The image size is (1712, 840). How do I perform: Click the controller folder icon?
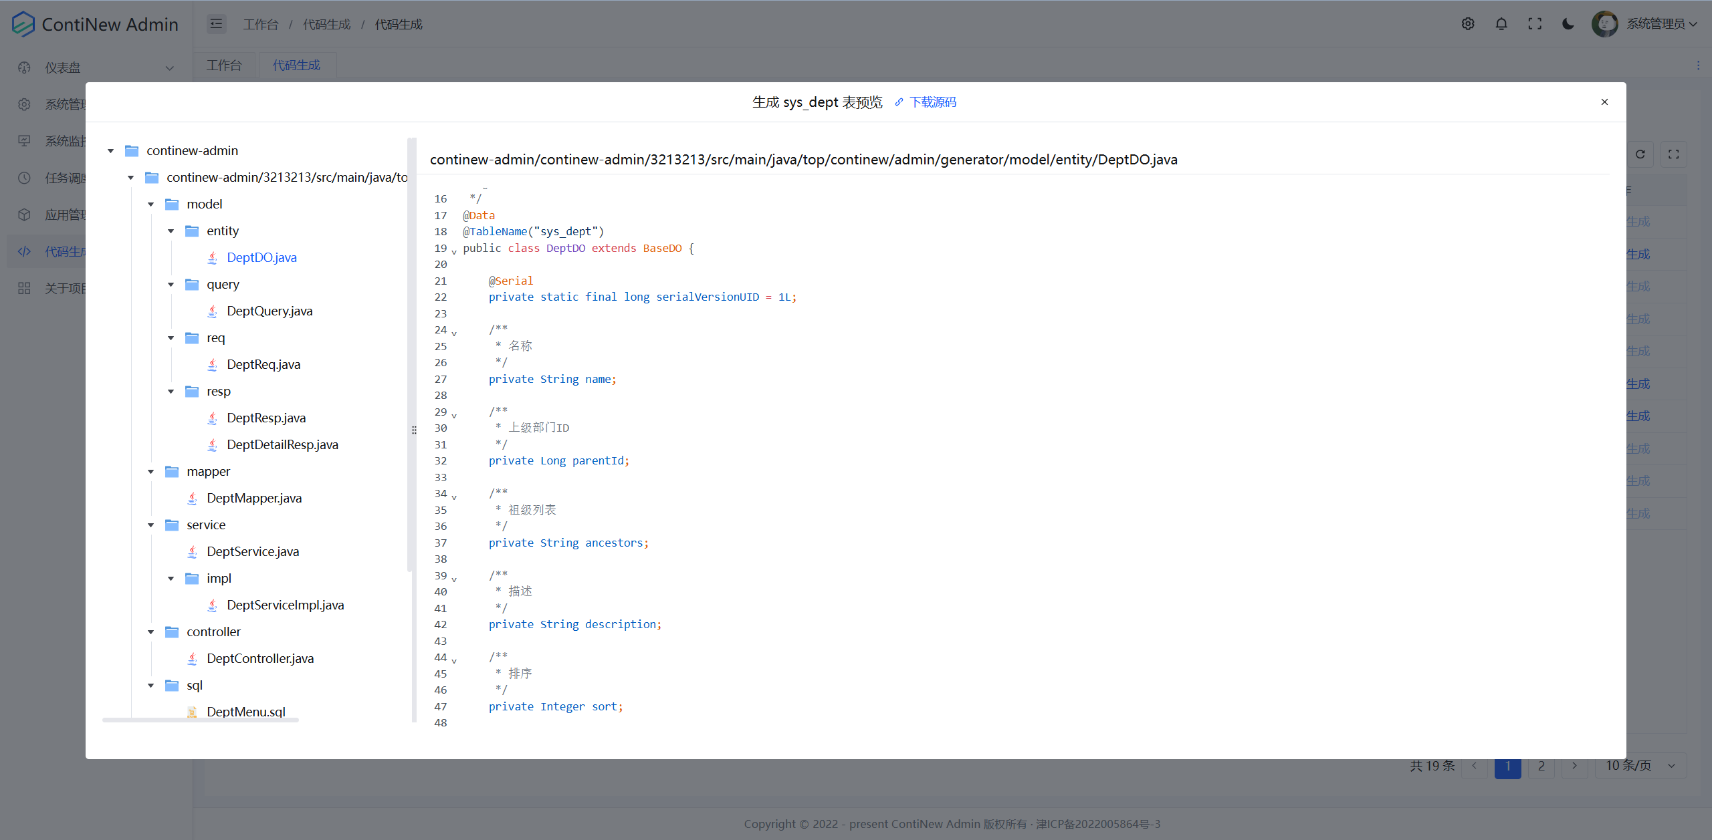[172, 632]
